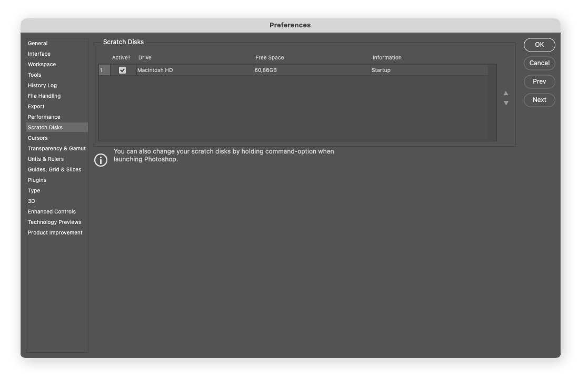
Task: Advance to next section with Next
Action: pos(539,100)
